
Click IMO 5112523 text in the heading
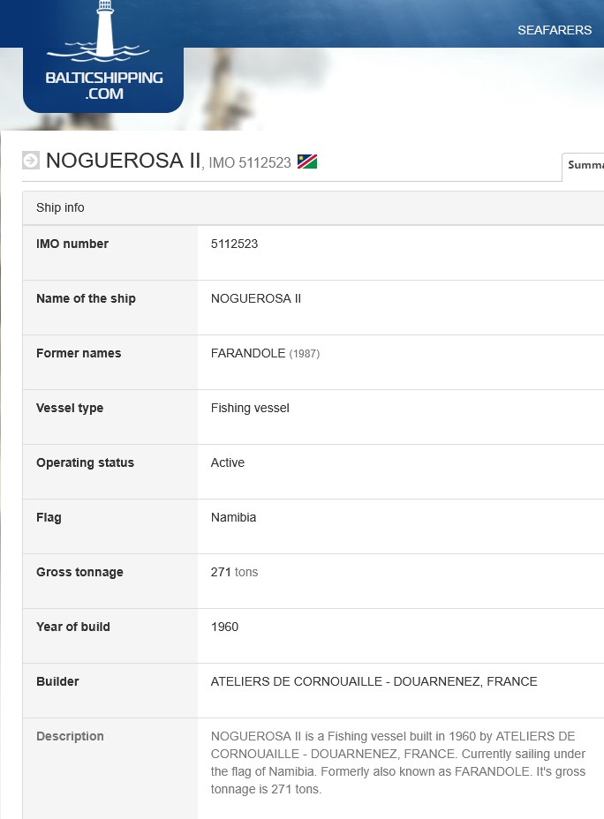250,163
